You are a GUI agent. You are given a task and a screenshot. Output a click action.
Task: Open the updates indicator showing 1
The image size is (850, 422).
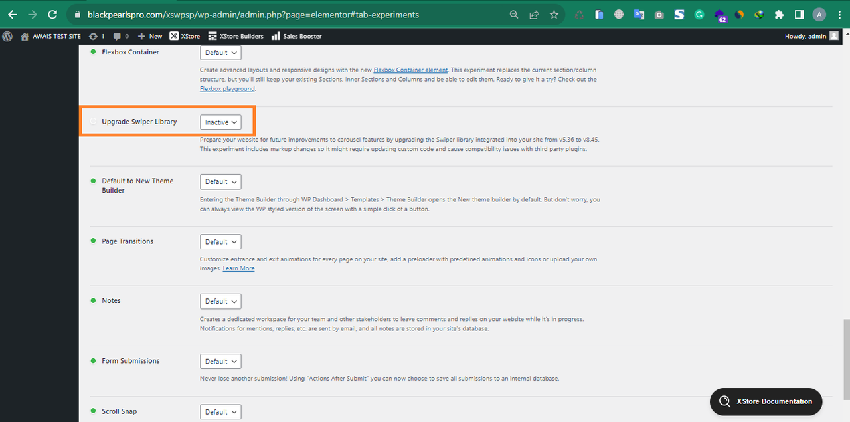(x=97, y=36)
